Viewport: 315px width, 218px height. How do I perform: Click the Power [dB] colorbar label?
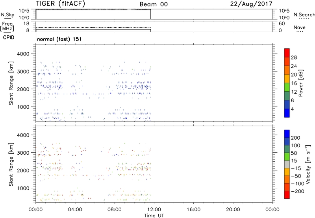click(301, 83)
